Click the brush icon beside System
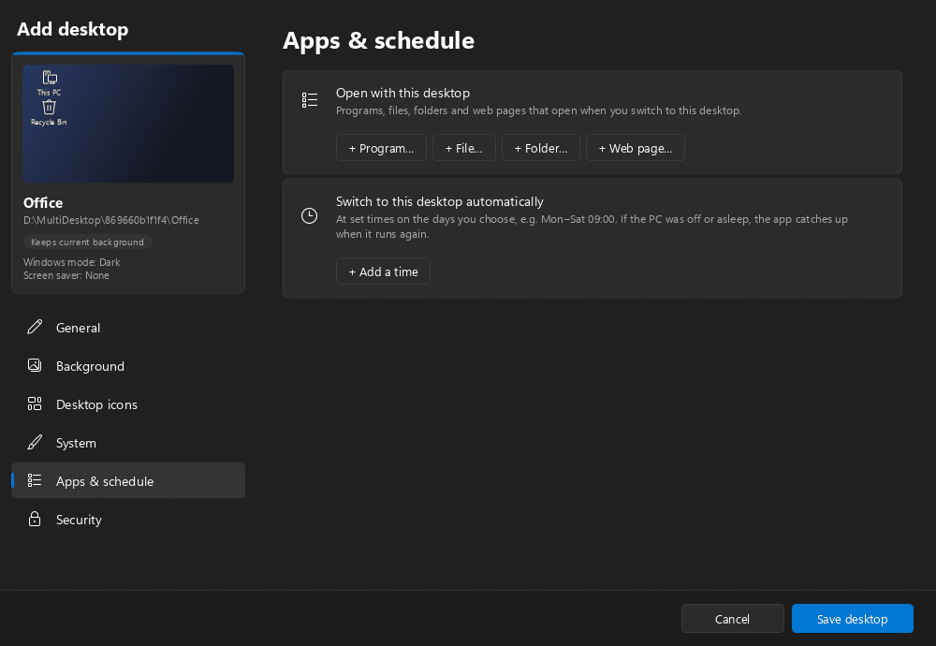 pyautogui.click(x=35, y=443)
